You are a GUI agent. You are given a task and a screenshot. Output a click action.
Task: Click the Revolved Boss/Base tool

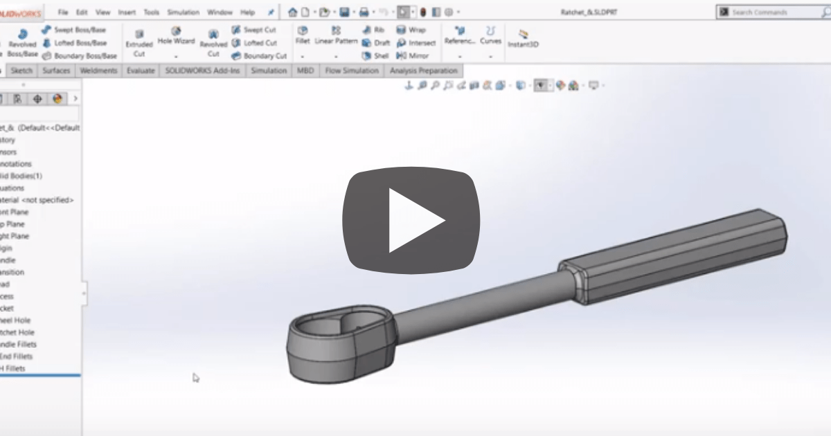[23, 42]
